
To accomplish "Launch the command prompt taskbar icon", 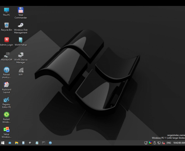I will [44, 143].
